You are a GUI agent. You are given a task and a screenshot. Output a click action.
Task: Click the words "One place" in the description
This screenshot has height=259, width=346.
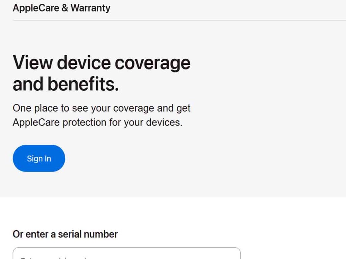[x=34, y=108]
